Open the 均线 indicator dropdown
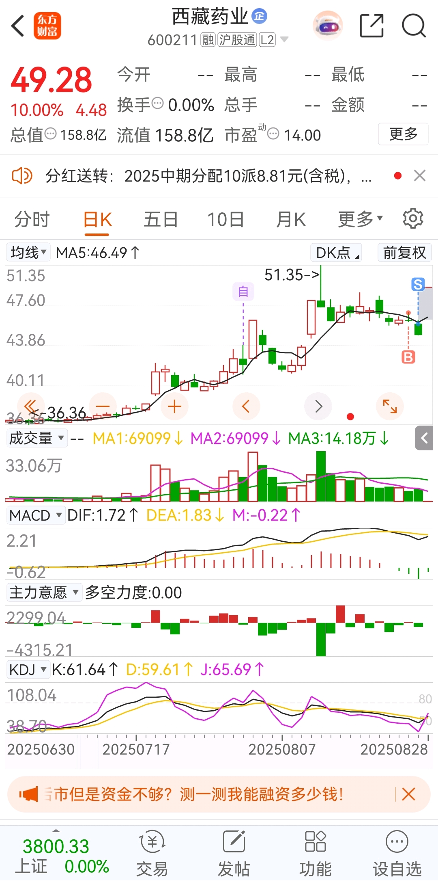The image size is (438, 893). pyautogui.click(x=28, y=253)
